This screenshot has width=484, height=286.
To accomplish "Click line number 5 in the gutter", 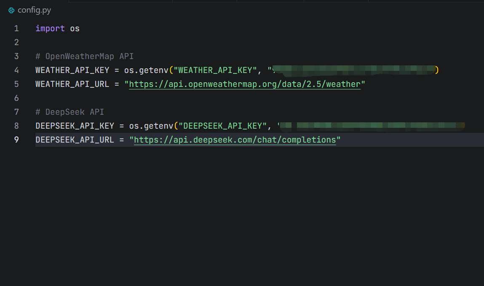I will (16, 84).
